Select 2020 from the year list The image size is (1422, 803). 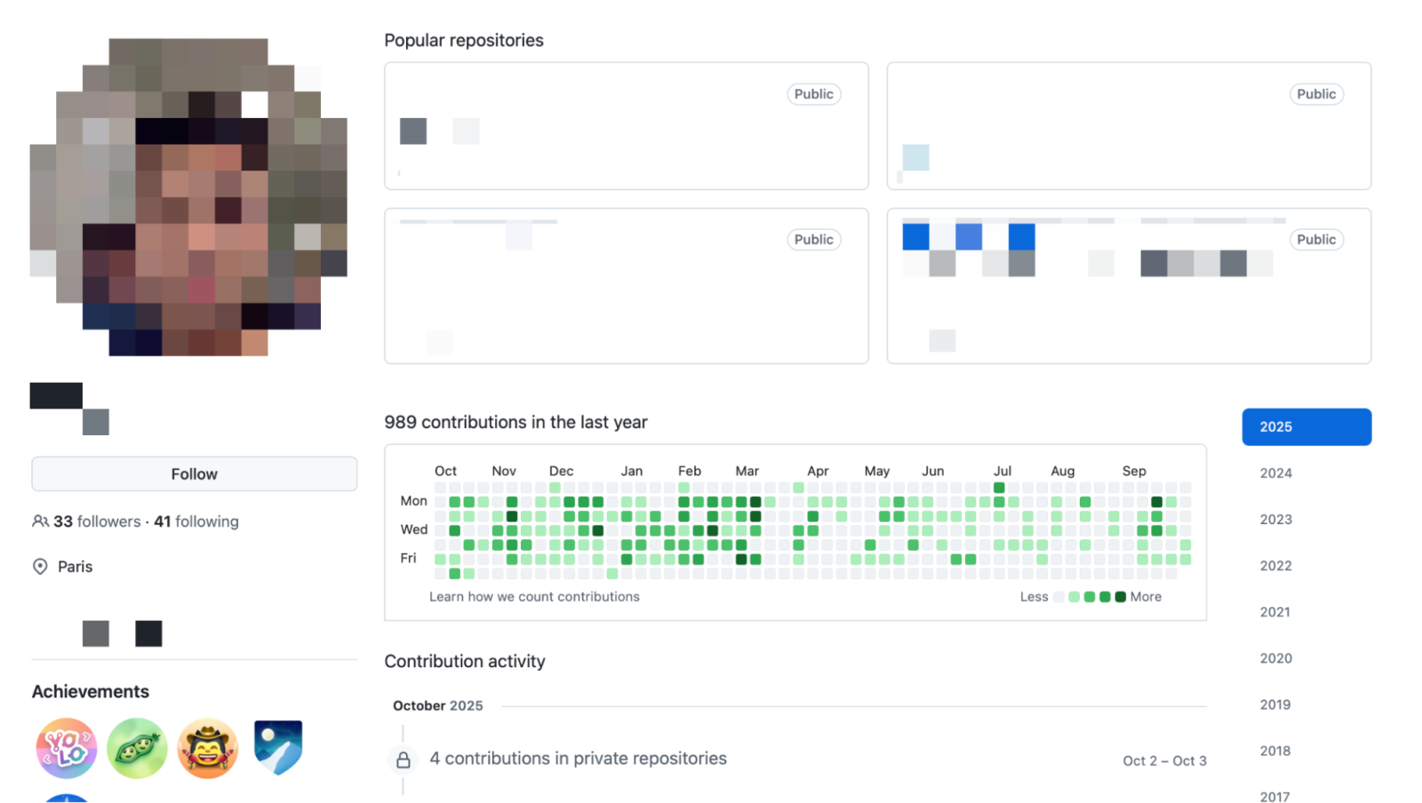(1275, 658)
